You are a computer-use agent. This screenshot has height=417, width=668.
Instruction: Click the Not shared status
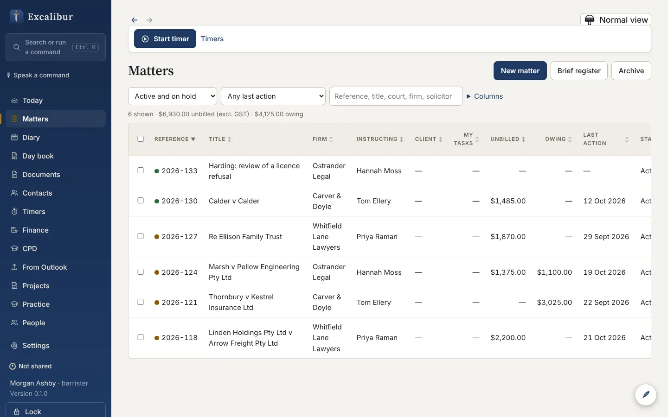coord(31,366)
